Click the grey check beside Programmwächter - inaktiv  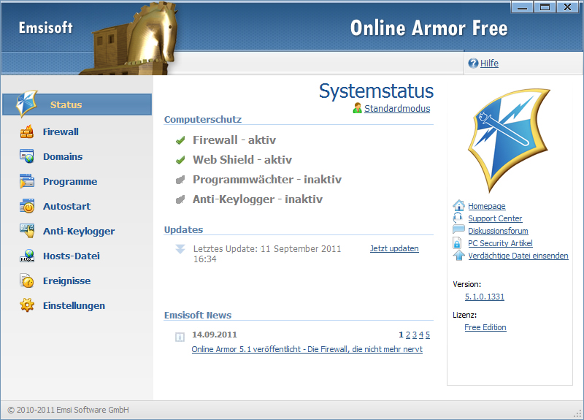(180, 180)
